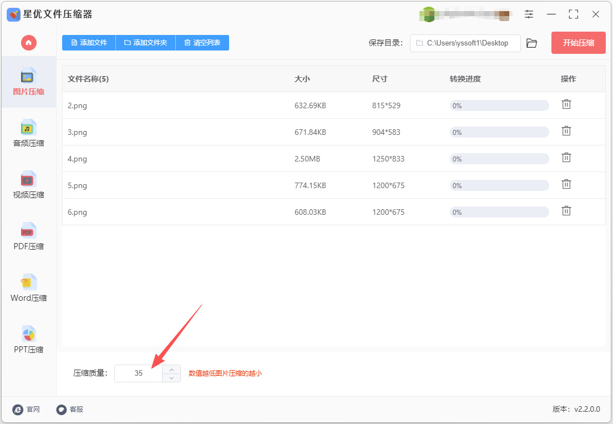Image resolution: width=613 pixels, height=424 pixels.
Task: Select the 2.png file name
Action: tap(78, 105)
